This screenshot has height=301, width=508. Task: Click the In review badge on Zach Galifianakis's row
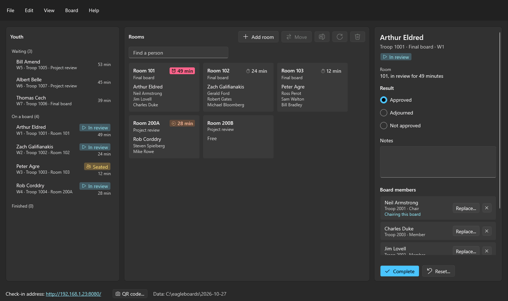pos(95,147)
